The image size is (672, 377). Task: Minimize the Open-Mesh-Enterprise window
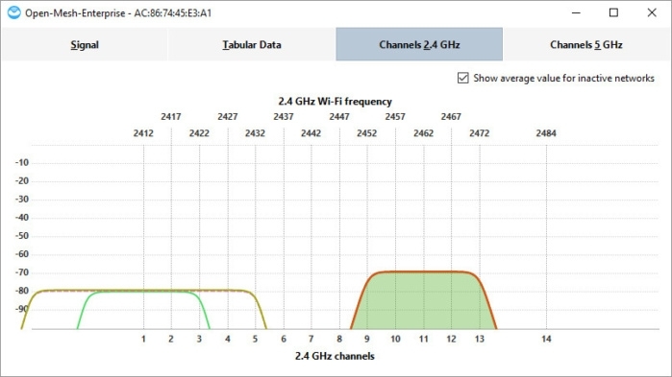(x=576, y=12)
